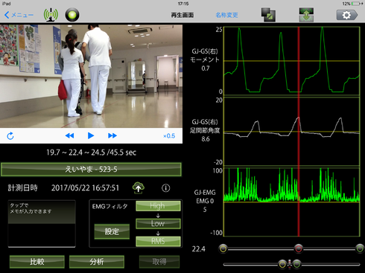Play the gait video

(x=91, y=135)
